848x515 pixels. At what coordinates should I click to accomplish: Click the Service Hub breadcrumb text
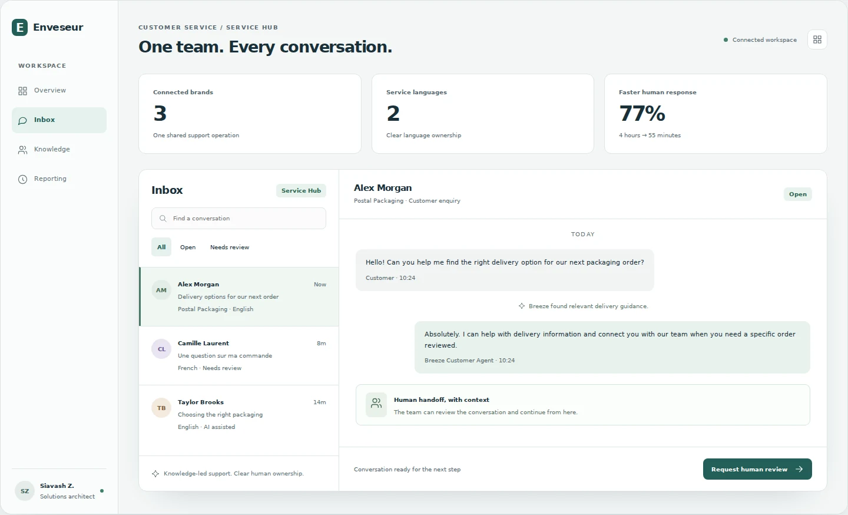pos(252,28)
